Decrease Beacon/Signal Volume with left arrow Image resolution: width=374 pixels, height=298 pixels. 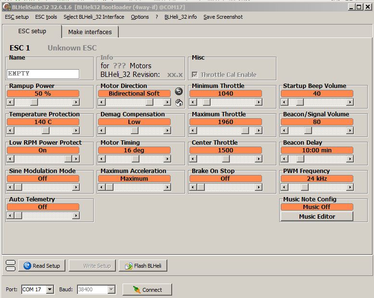coord(284,130)
